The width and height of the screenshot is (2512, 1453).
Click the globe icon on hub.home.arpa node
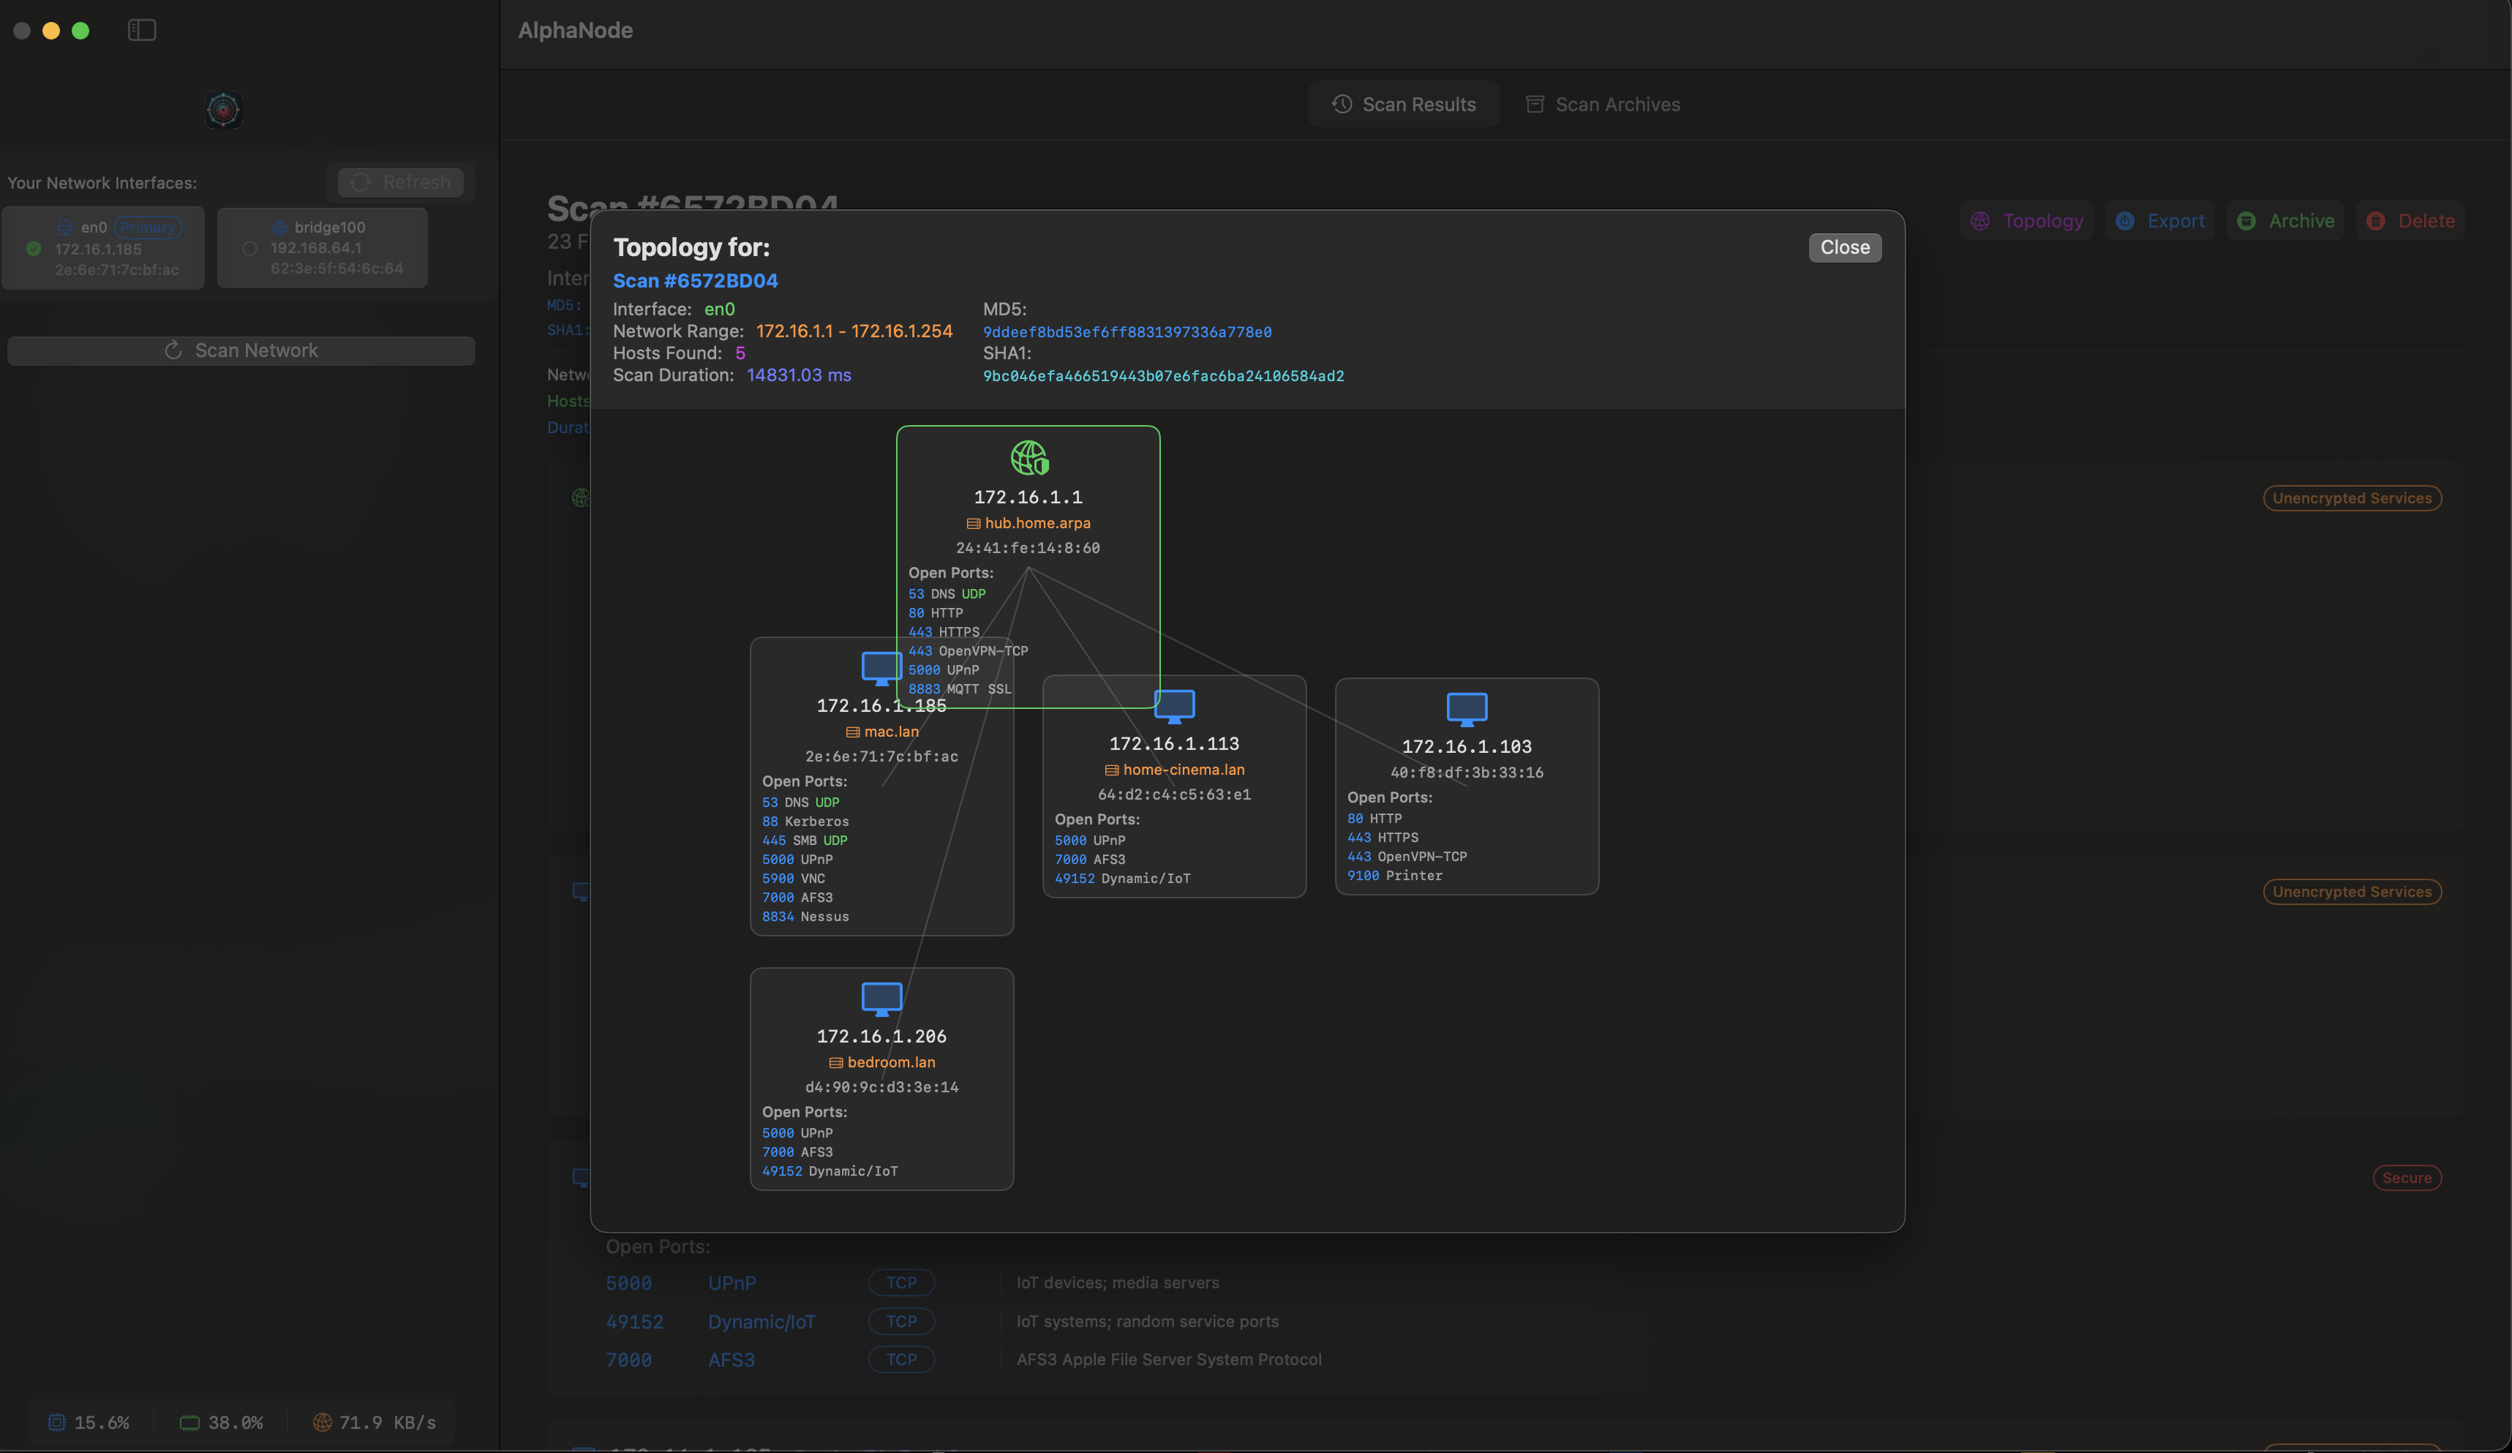point(1028,459)
